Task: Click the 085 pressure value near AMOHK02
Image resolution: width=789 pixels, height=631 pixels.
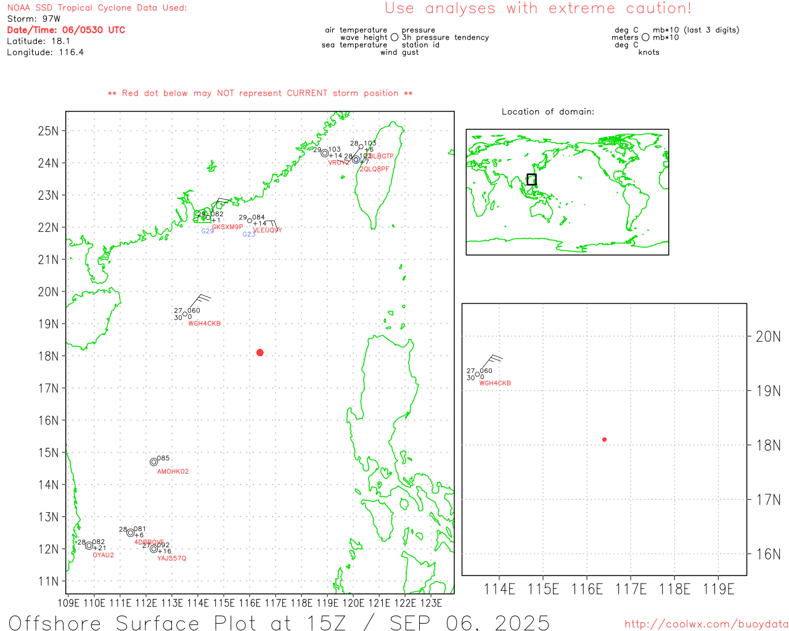Action: click(163, 458)
